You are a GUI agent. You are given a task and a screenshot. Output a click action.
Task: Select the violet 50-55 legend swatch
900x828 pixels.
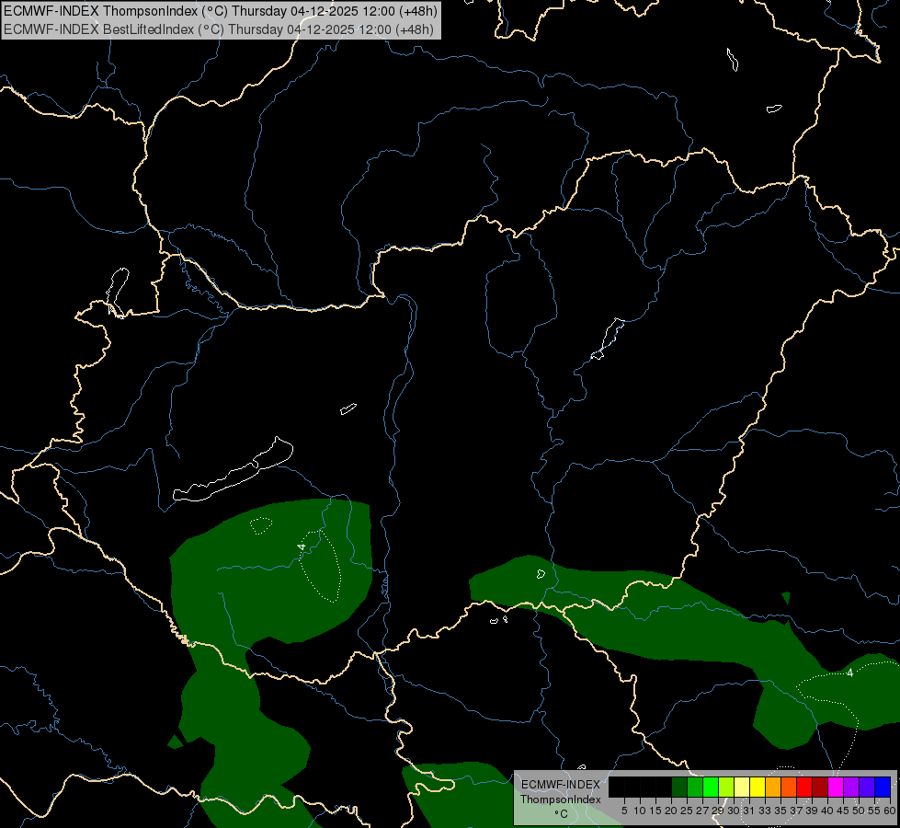[867, 788]
